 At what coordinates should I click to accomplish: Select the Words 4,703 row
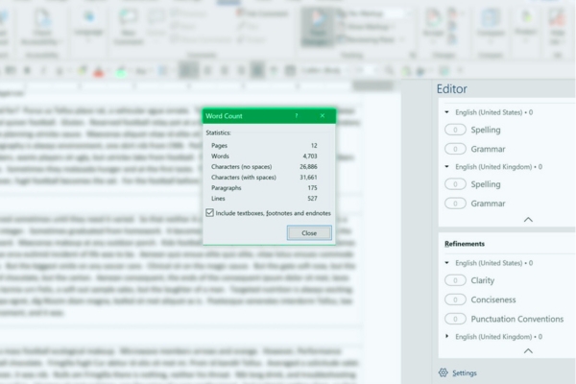[264, 156]
